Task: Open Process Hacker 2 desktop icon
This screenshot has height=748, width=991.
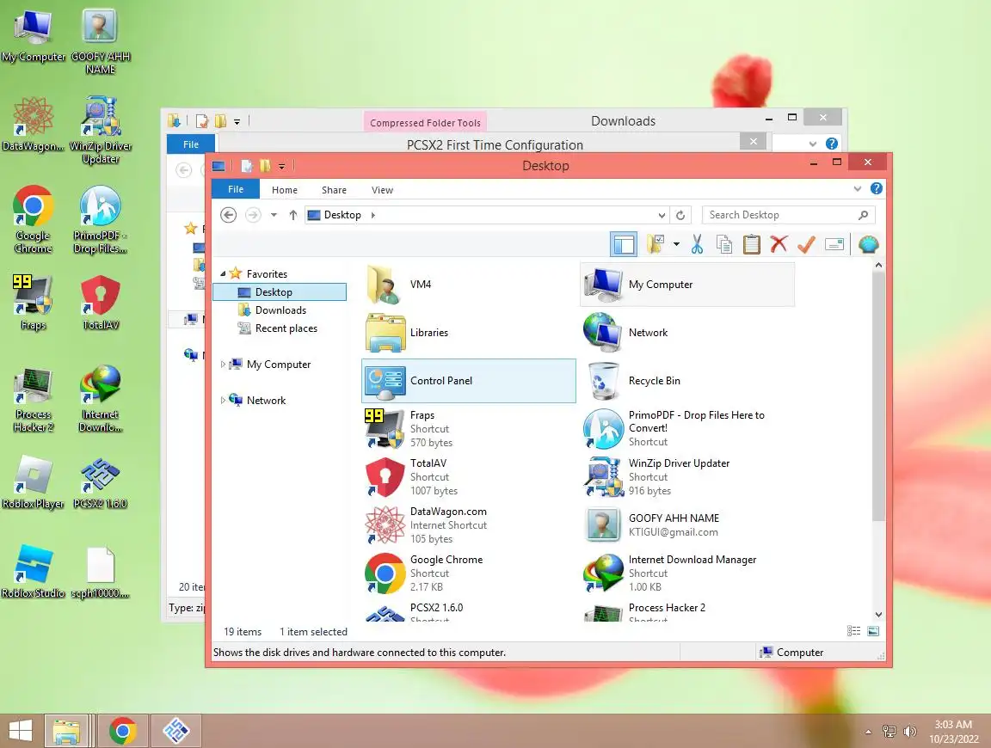Action: [33, 401]
